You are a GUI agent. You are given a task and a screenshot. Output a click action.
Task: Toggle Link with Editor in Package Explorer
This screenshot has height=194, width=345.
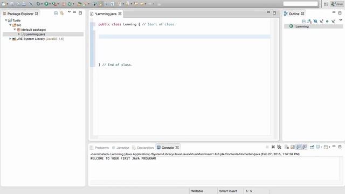[x=62, y=13]
